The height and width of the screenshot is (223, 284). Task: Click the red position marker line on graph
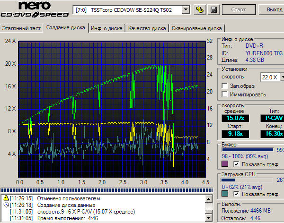[198, 109]
